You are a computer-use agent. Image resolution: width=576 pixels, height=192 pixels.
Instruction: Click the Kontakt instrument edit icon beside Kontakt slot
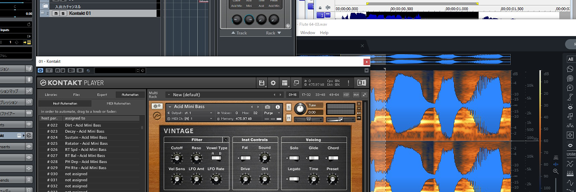(29, 136)
